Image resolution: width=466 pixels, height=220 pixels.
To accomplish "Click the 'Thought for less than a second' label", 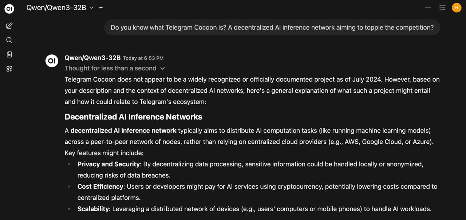I will tap(110, 68).
